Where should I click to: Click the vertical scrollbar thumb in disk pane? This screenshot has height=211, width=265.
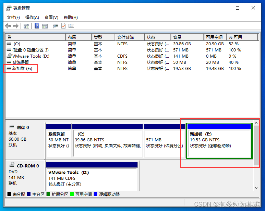[256, 145]
